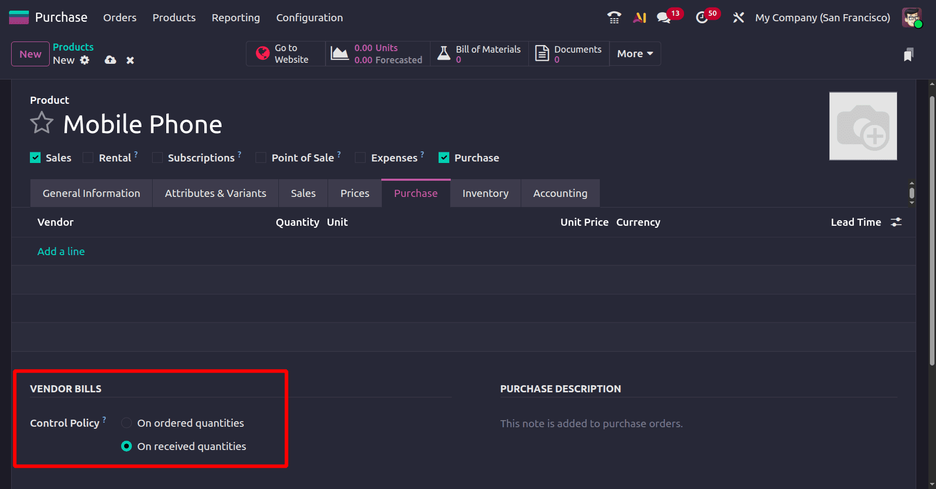Star the Mobile Phone product as favorite
The image size is (936, 489).
[x=42, y=123]
